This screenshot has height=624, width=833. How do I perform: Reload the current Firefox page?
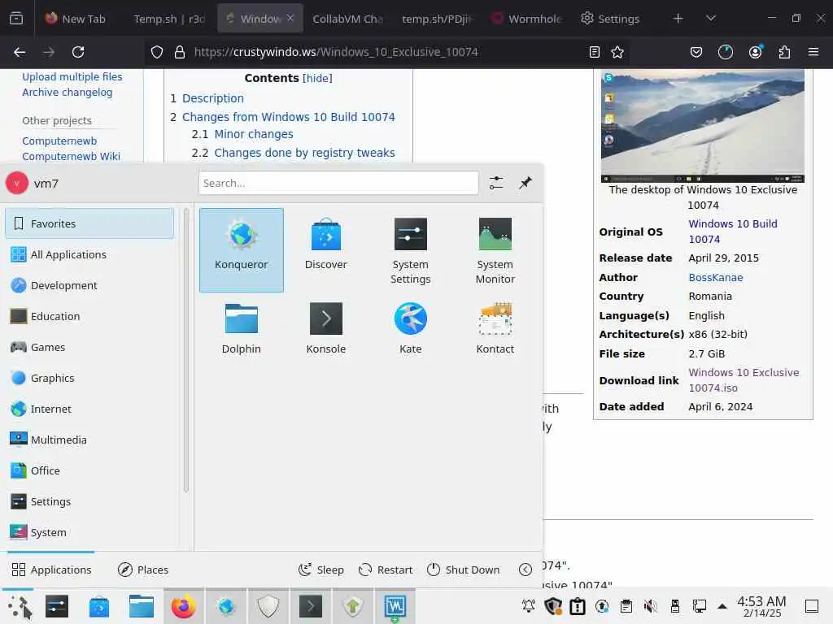click(x=78, y=52)
